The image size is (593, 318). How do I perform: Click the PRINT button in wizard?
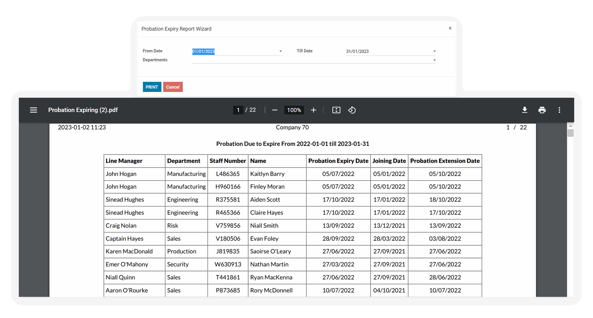152,87
